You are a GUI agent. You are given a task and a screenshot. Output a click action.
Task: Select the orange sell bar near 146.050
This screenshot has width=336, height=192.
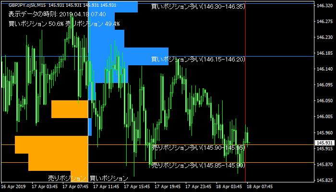pos(70,109)
